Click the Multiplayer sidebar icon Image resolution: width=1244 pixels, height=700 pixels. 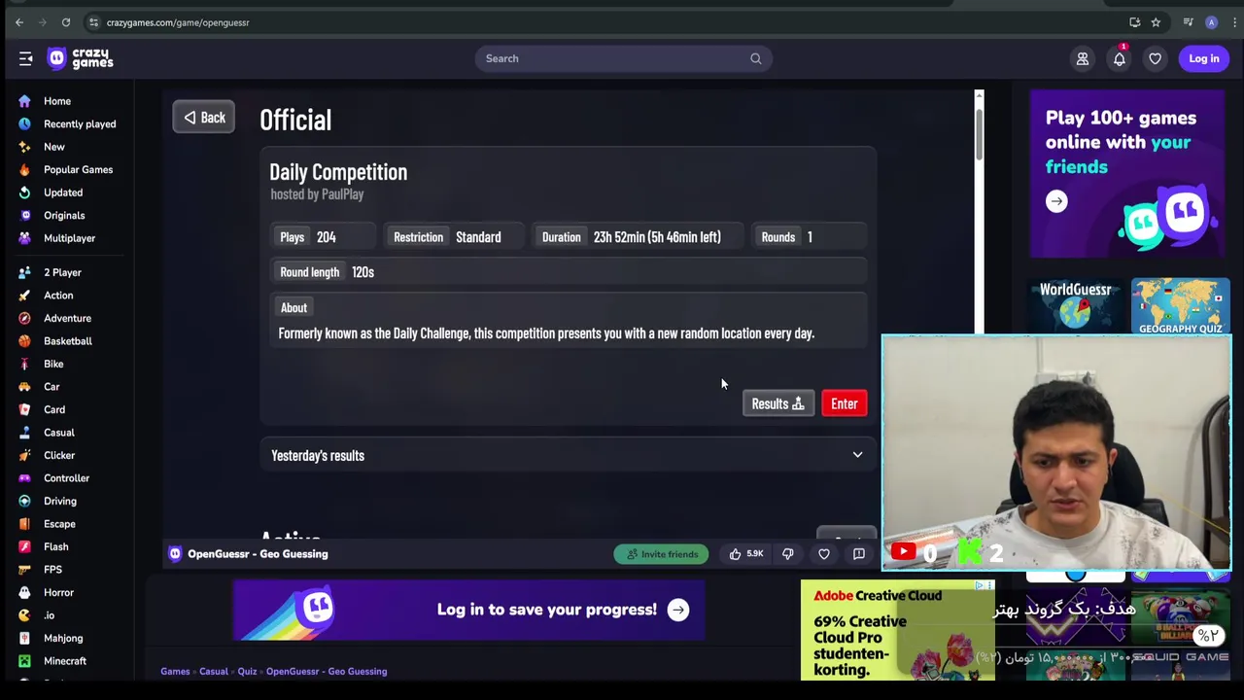[24, 238]
